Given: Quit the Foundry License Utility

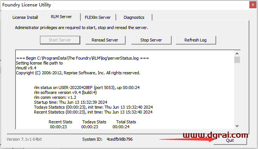Looking at the screenshot, I should pyautogui.click(x=230, y=140).
